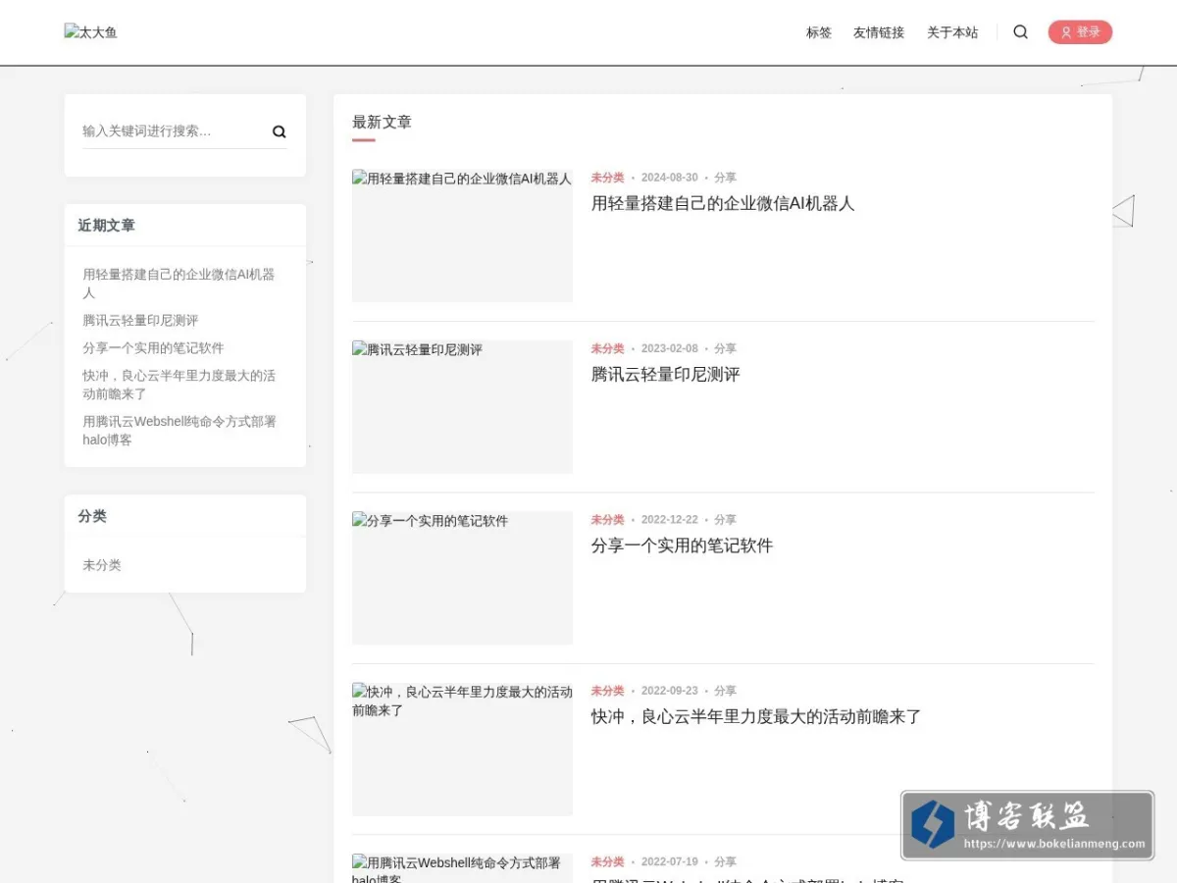Click thumbnail of 腾讯云轻量印尼测评 article
The width and height of the screenshot is (1177, 883).
(462, 407)
